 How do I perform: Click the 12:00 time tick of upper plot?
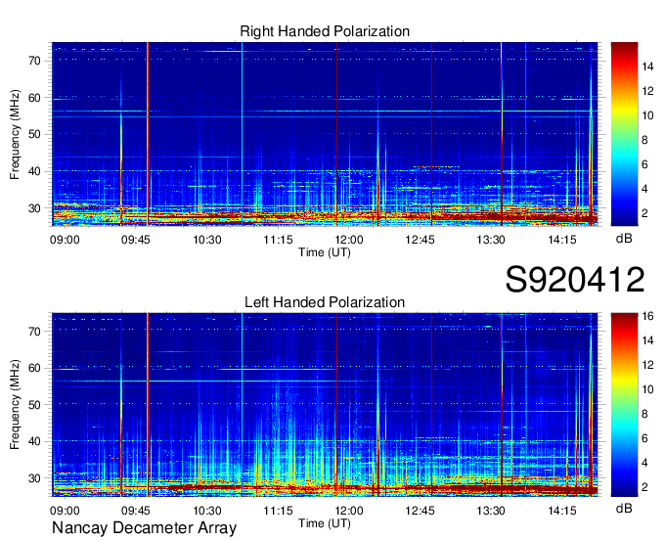[x=349, y=240]
